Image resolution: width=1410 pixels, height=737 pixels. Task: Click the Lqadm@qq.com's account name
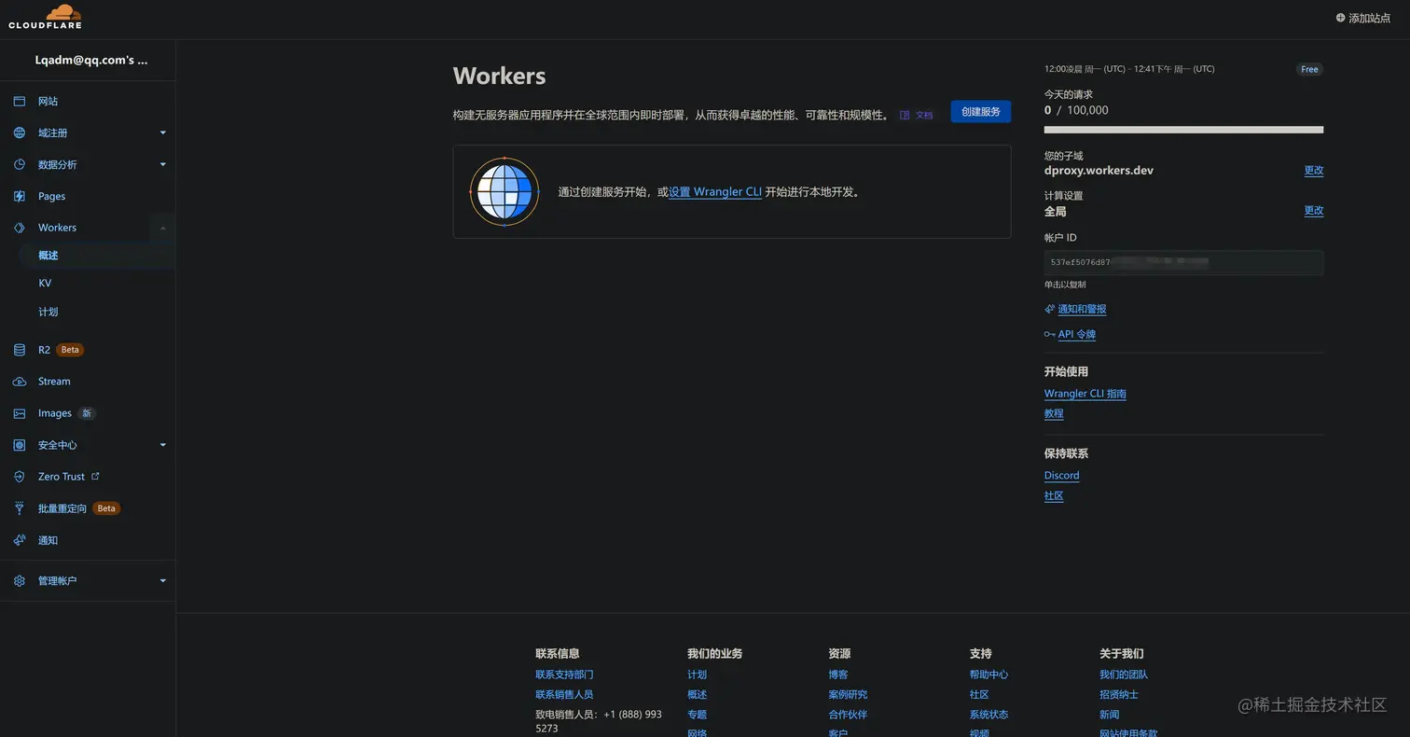(91, 60)
